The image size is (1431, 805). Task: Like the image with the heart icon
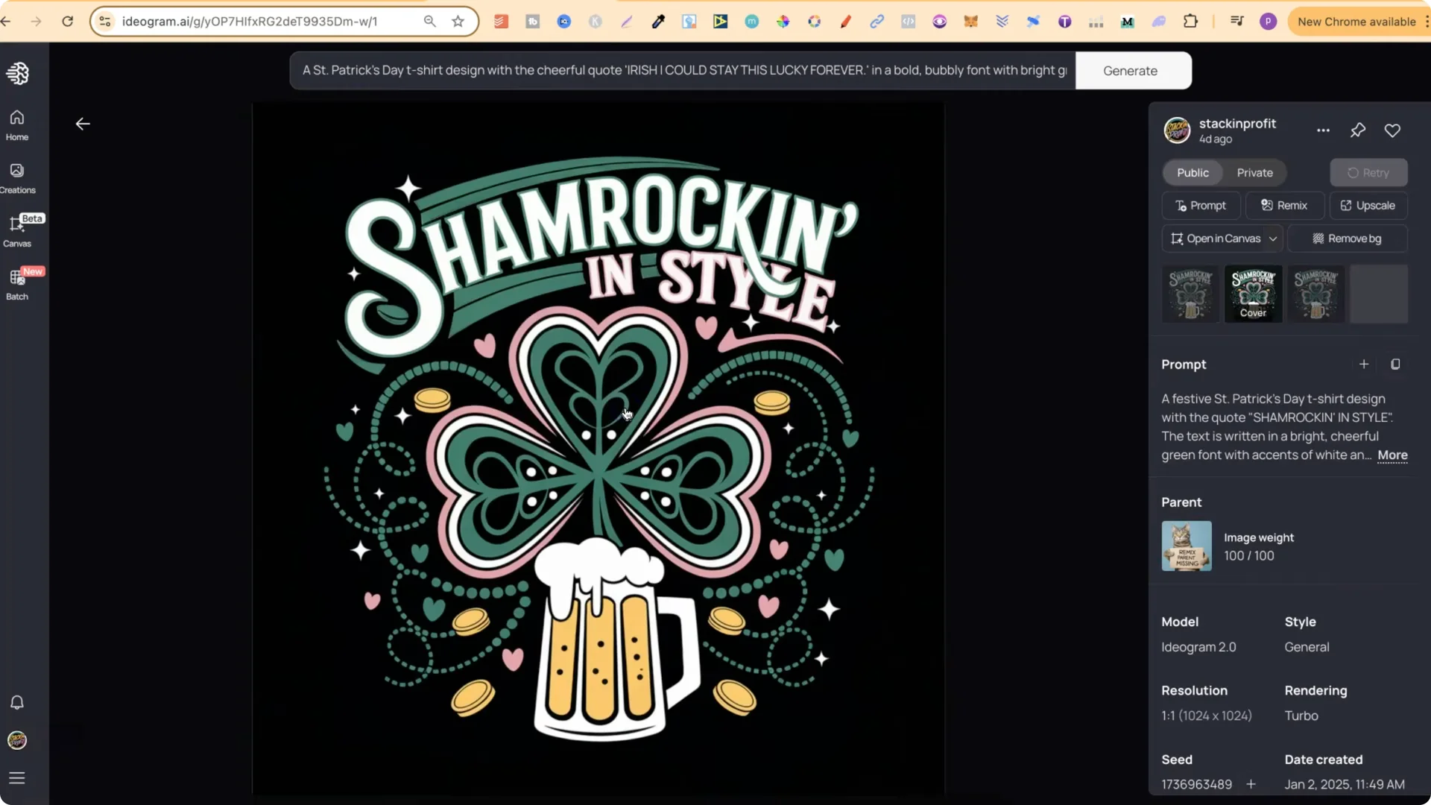point(1392,130)
